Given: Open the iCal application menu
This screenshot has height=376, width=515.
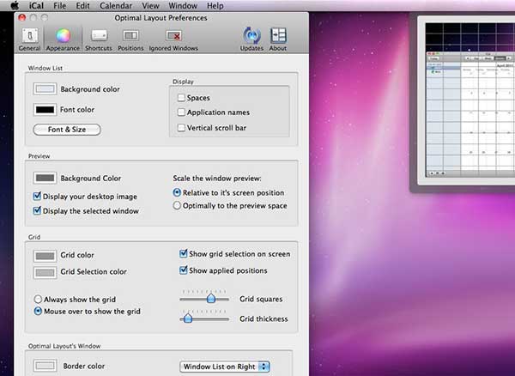Looking at the screenshot, I should [x=36, y=6].
